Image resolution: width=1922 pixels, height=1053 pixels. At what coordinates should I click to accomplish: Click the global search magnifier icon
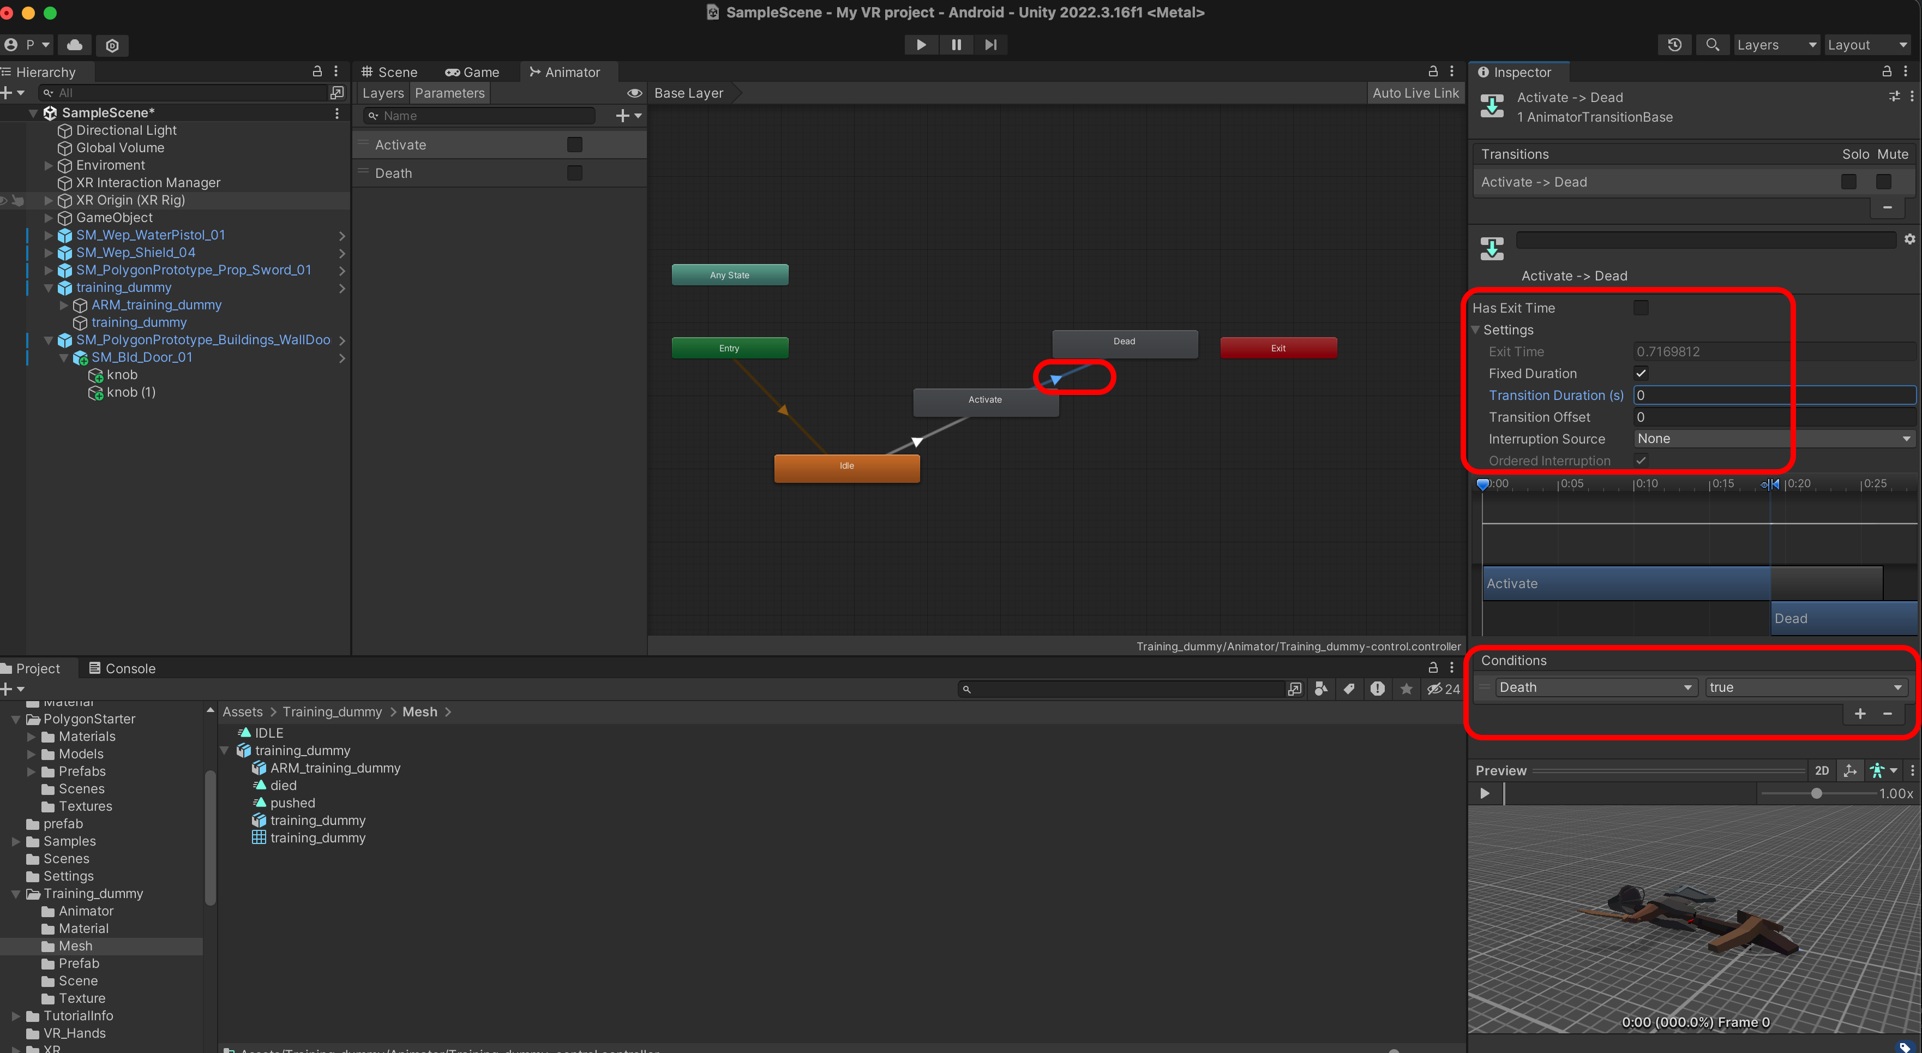tap(1713, 45)
